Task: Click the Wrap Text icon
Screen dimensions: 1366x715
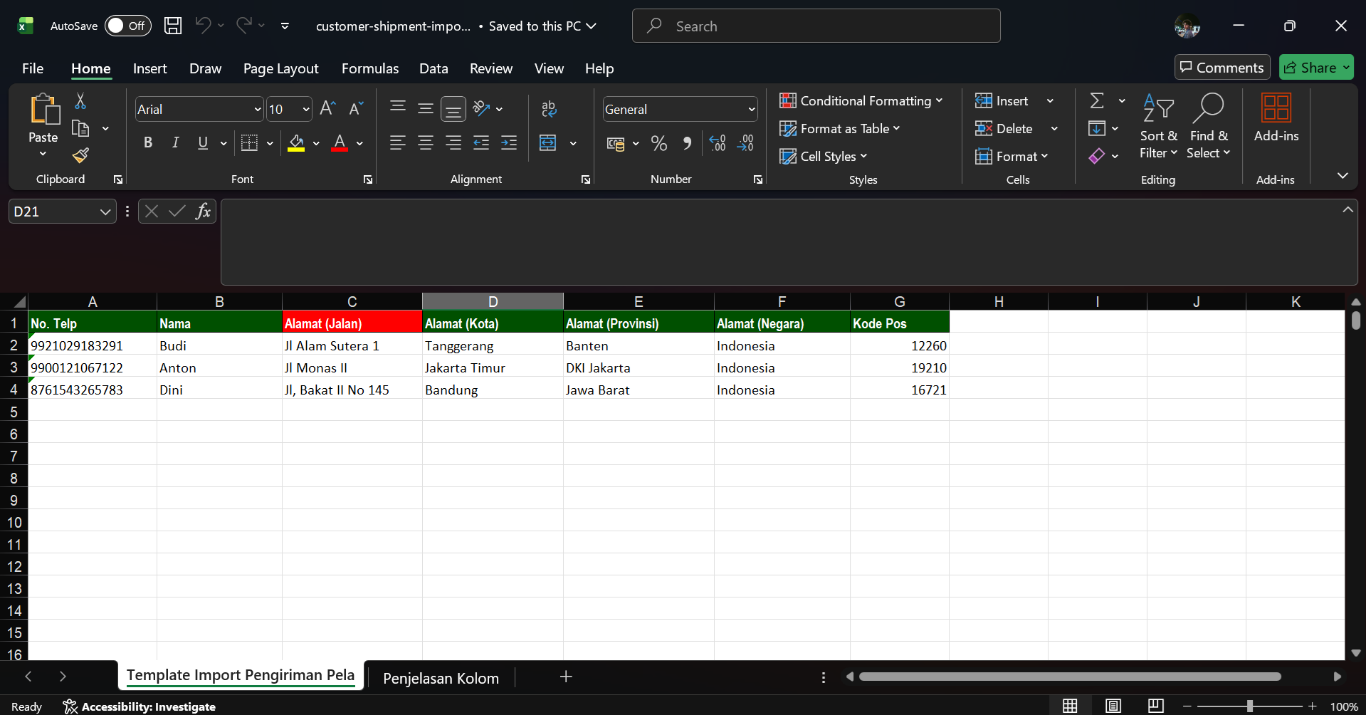Action: [x=549, y=109]
